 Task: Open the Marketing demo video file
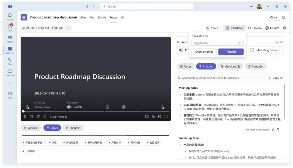(x=265, y=50)
